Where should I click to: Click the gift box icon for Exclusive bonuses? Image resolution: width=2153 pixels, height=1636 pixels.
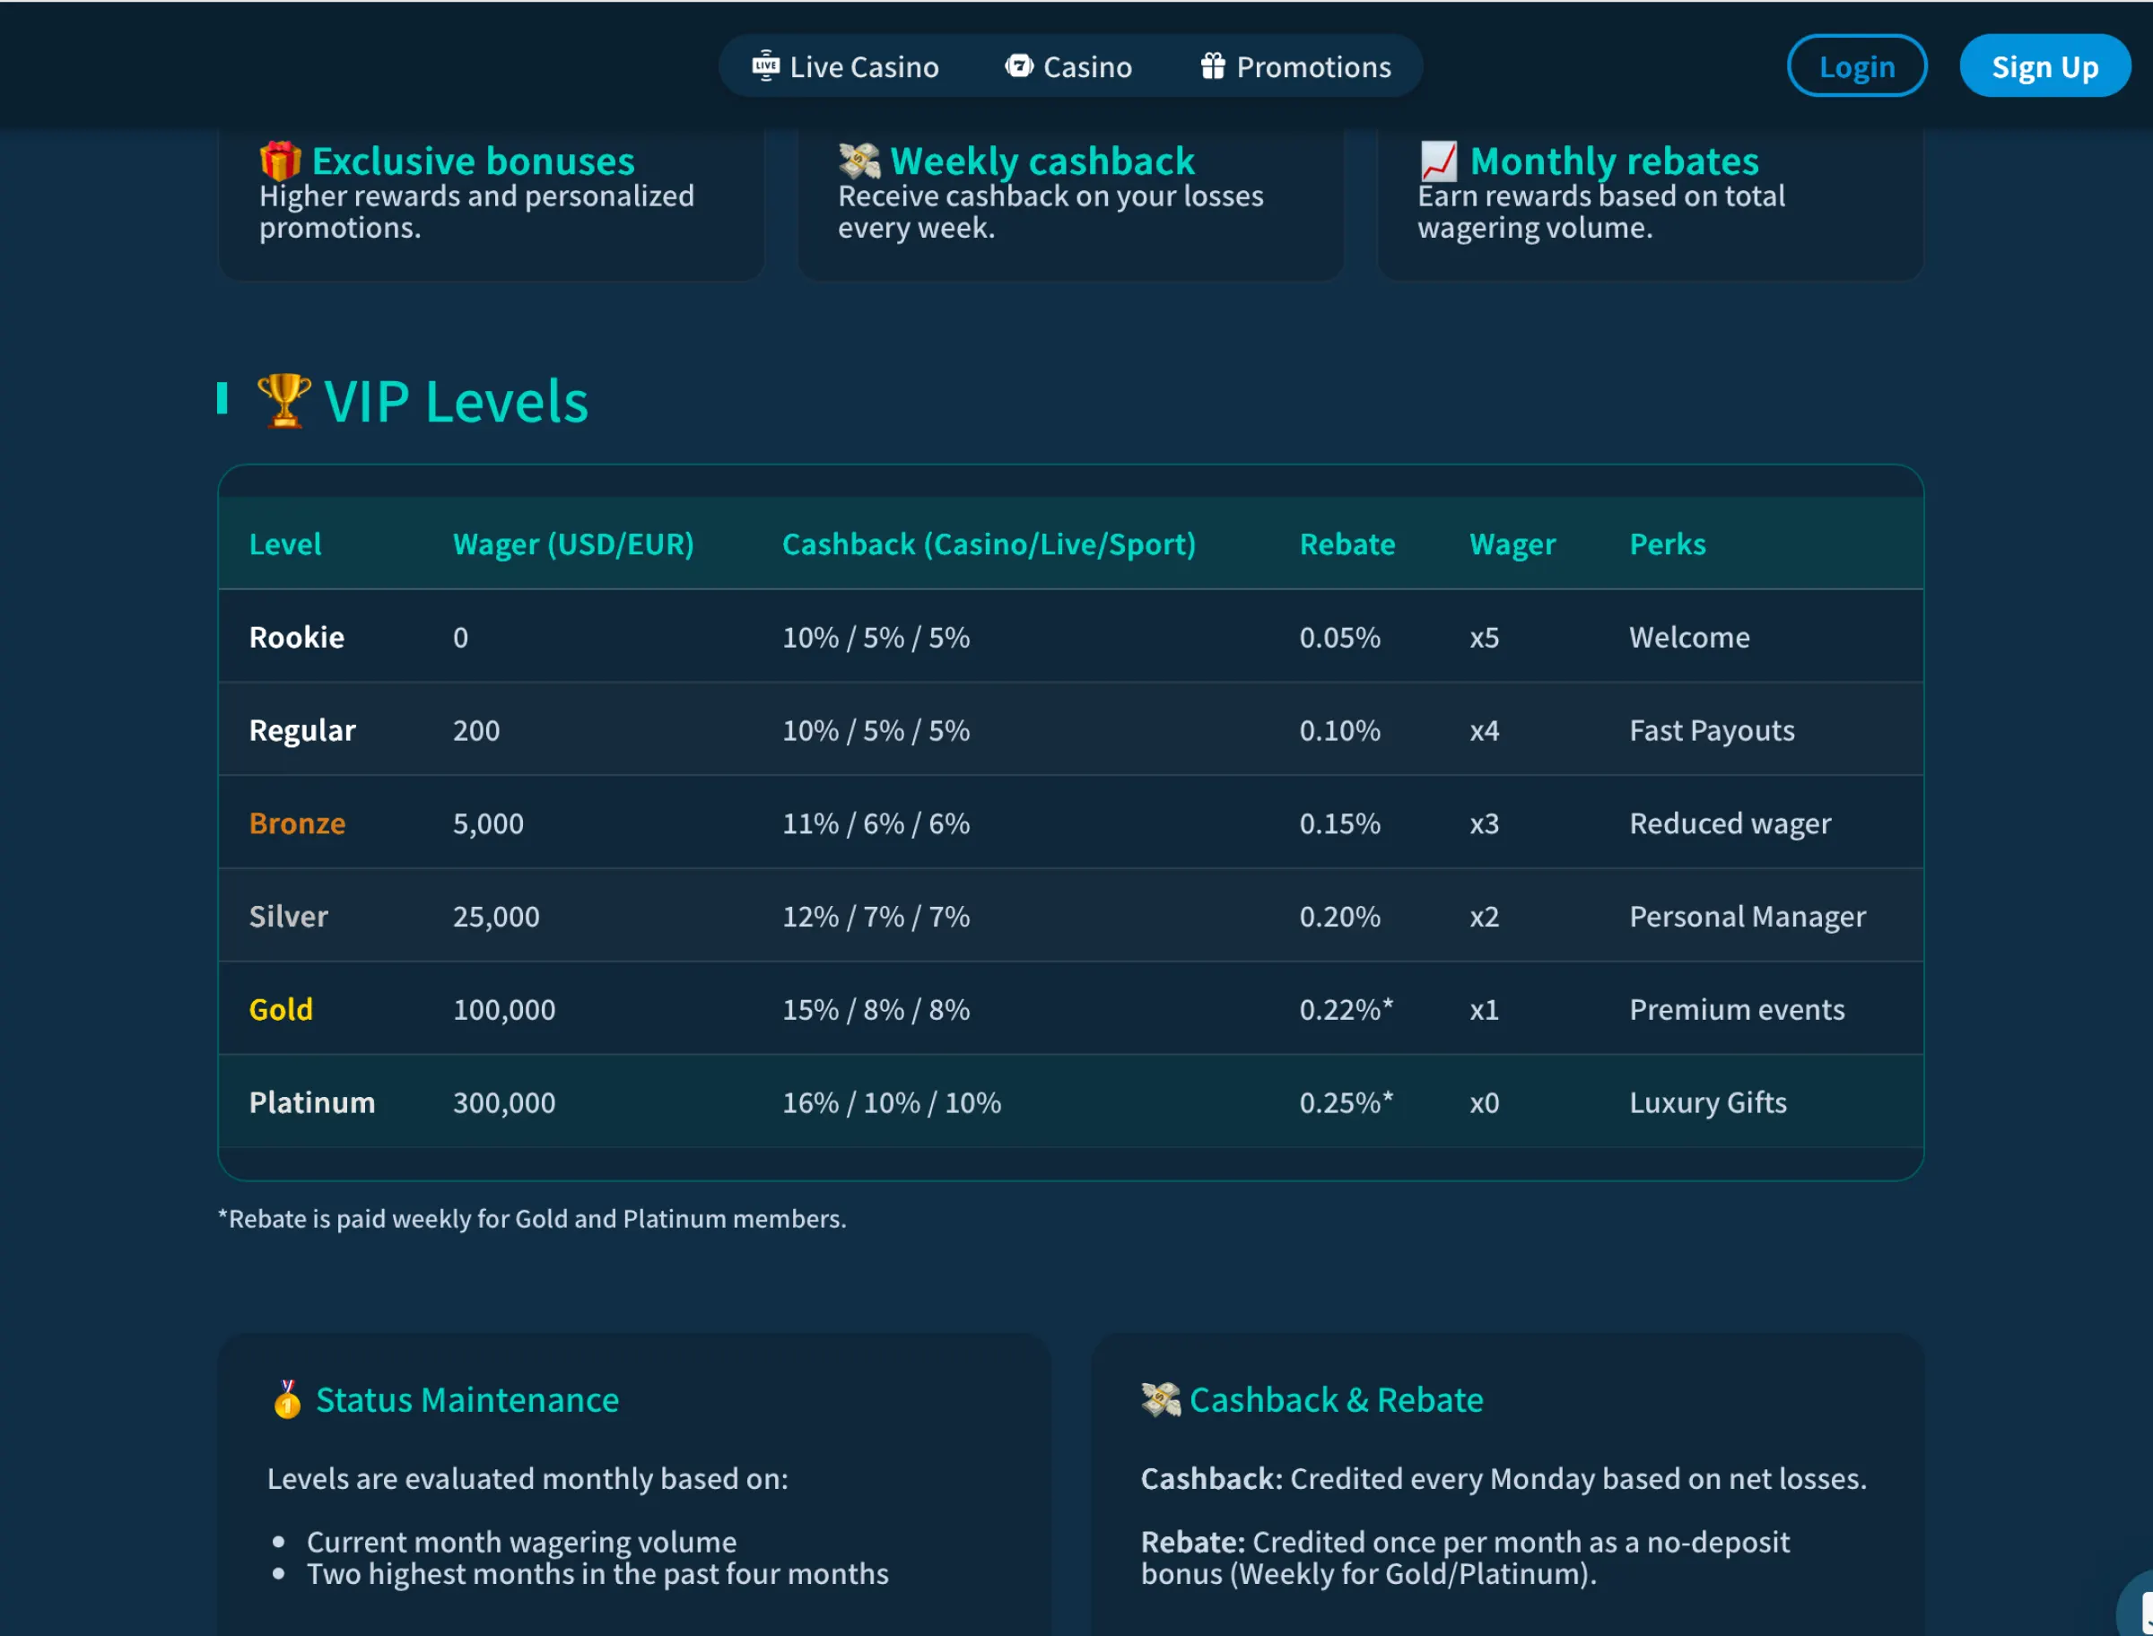[281, 161]
